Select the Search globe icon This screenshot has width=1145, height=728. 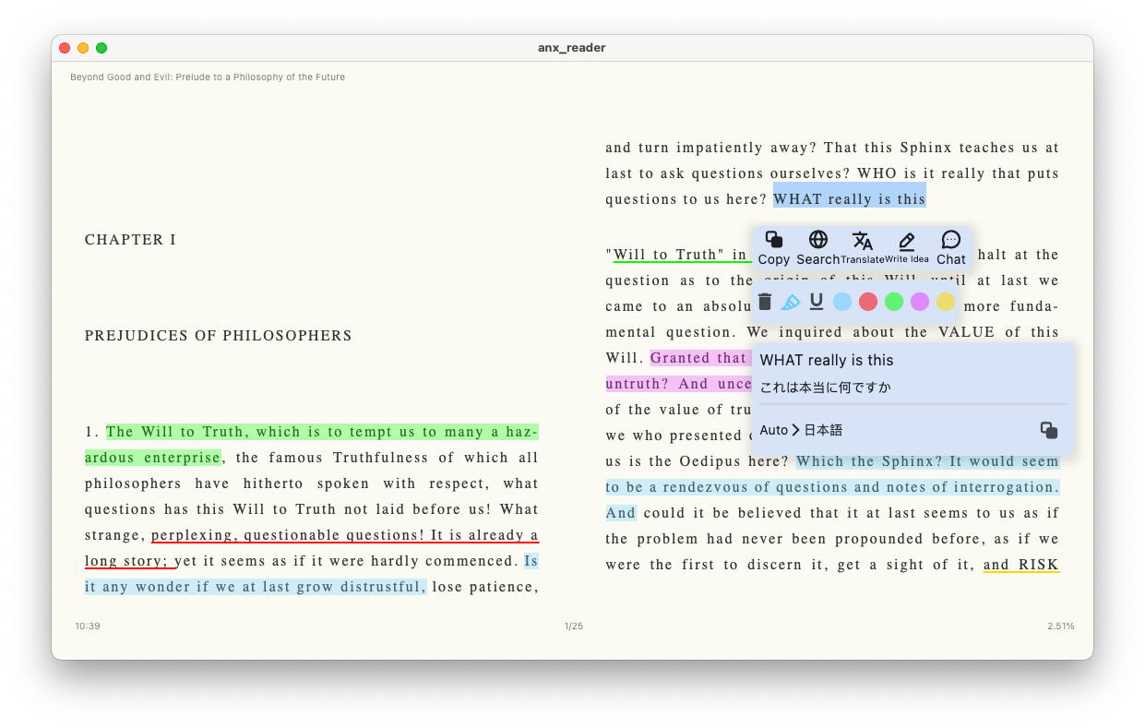[x=817, y=245]
